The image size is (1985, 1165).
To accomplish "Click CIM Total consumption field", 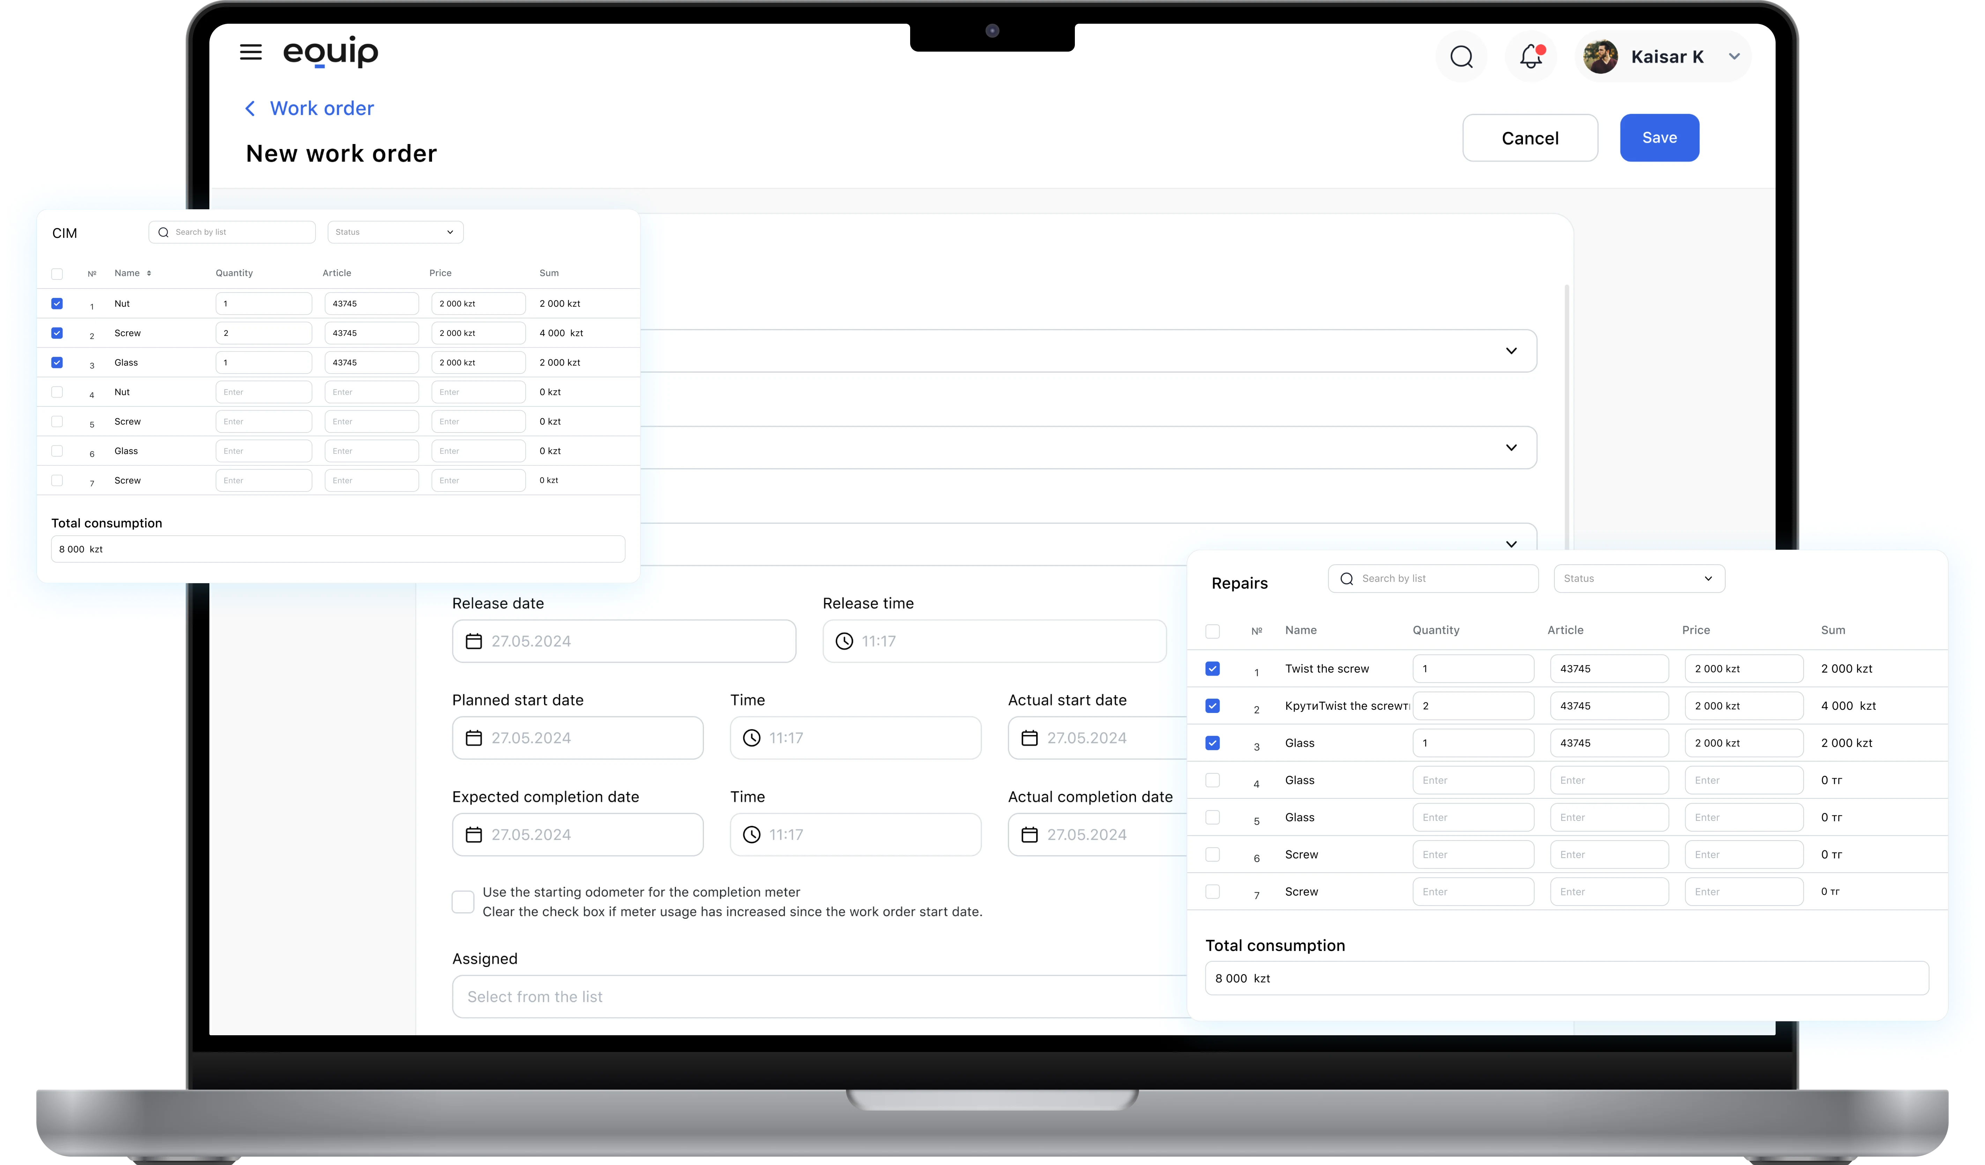I will 338,549.
